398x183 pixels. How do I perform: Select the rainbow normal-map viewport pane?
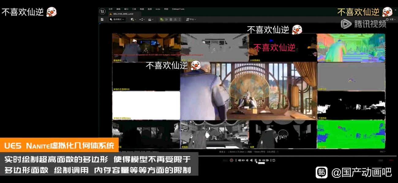tap(351, 48)
